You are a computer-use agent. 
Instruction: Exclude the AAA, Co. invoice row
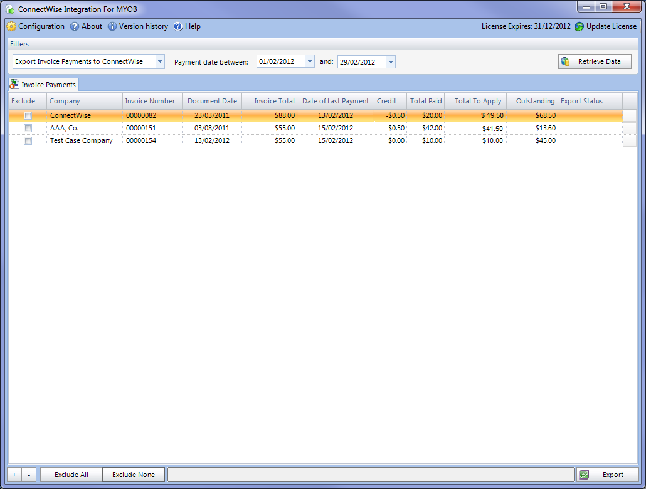pyautogui.click(x=28, y=128)
